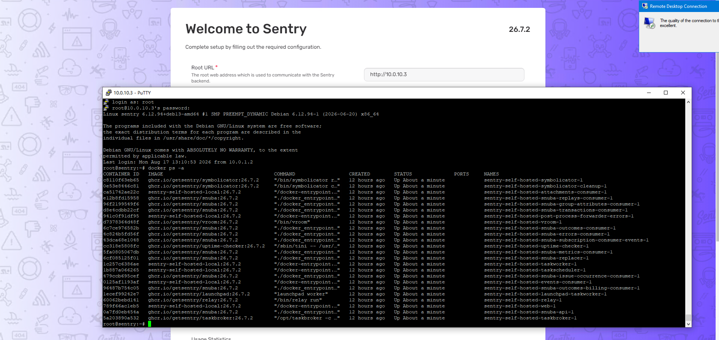Click container name sentry-self-hosted-taskworker-1
Image resolution: width=719 pixels, height=340 pixels.
click(530, 264)
